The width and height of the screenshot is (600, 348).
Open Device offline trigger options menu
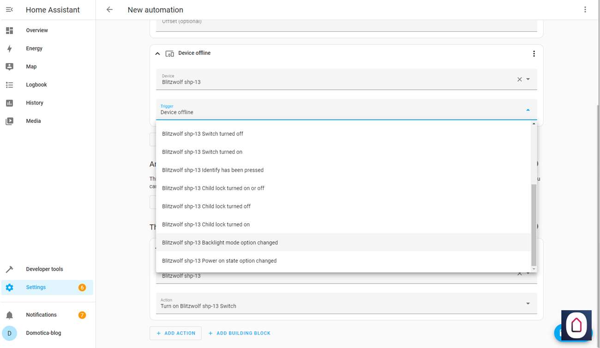click(x=534, y=54)
